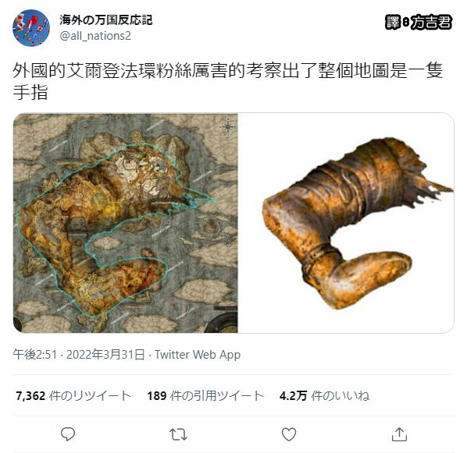
Task: Open the flag-pattern profile avatar
Action: (31, 28)
